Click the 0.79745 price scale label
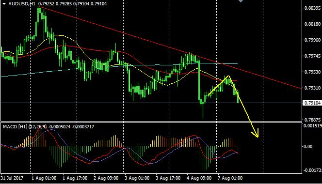This screenshot has width=322, height=184. (312, 56)
